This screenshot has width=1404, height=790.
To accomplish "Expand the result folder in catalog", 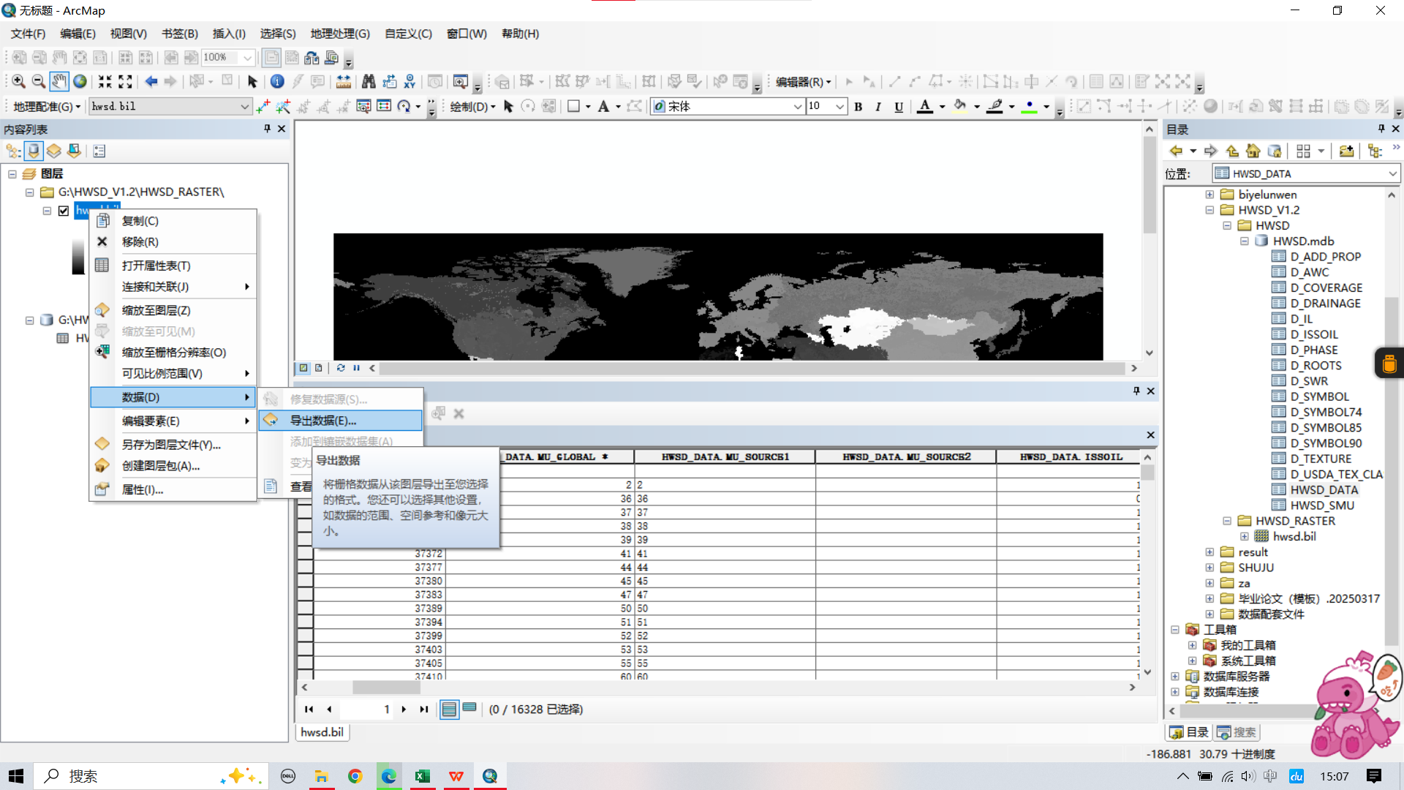I will pyautogui.click(x=1209, y=552).
